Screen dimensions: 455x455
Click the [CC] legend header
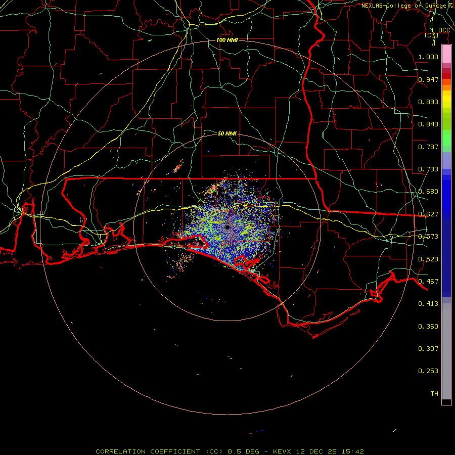[x=432, y=35]
